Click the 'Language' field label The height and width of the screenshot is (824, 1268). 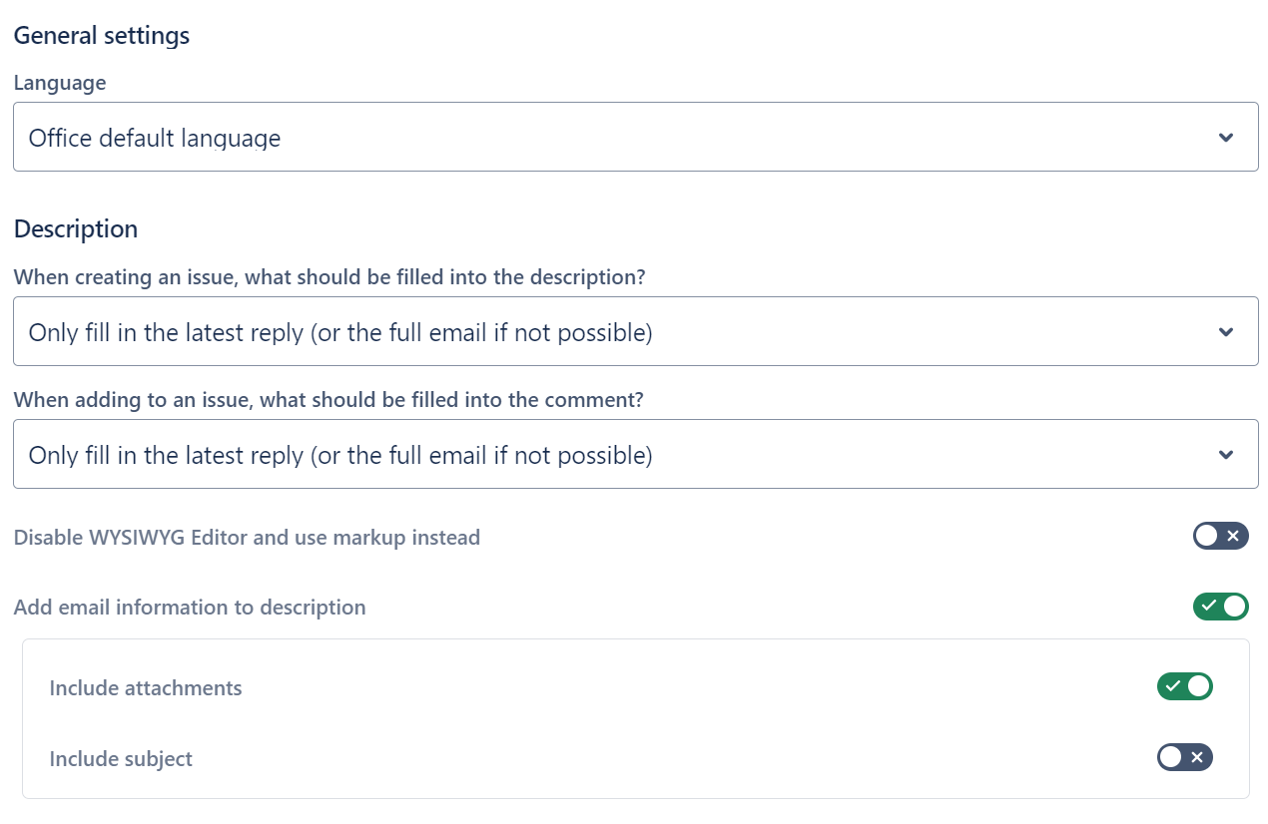60,83
